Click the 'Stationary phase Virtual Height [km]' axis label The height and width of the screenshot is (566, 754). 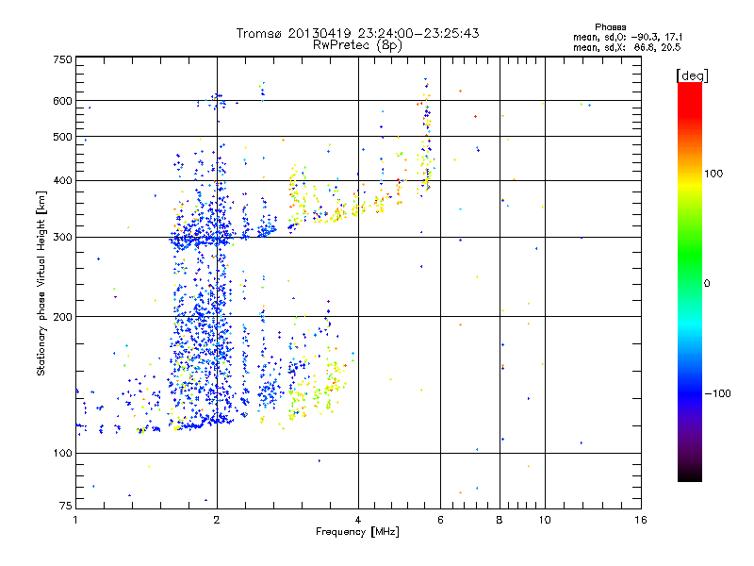click(41, 284)
